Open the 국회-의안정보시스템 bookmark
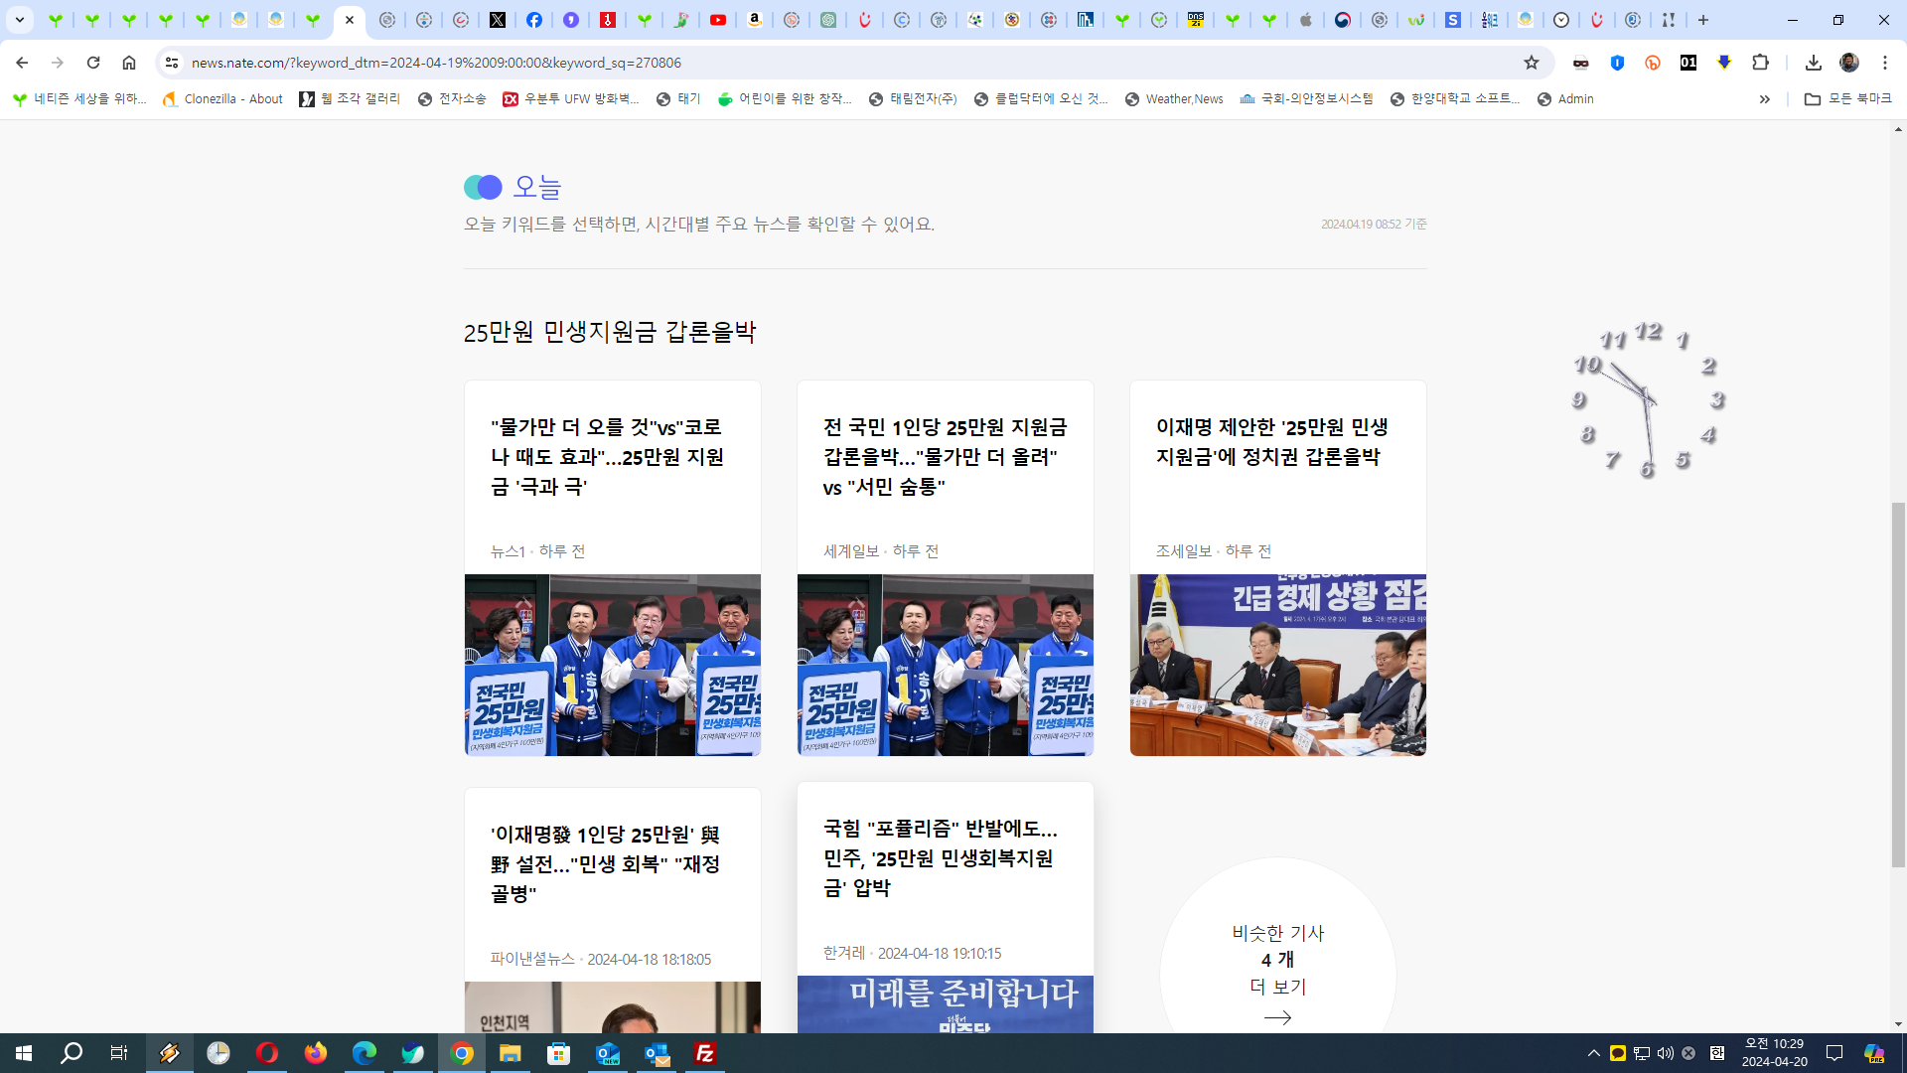The image size is (1907, 1073). click(x=1306, y=99)
